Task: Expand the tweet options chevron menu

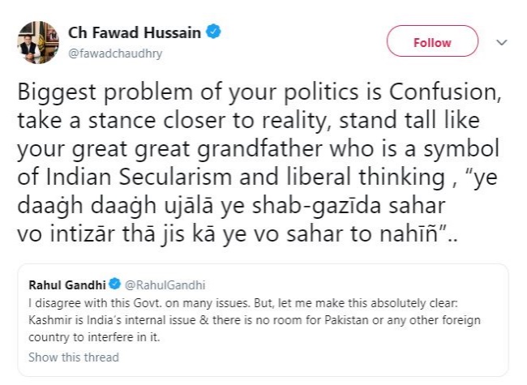Action: pos(501,42)
